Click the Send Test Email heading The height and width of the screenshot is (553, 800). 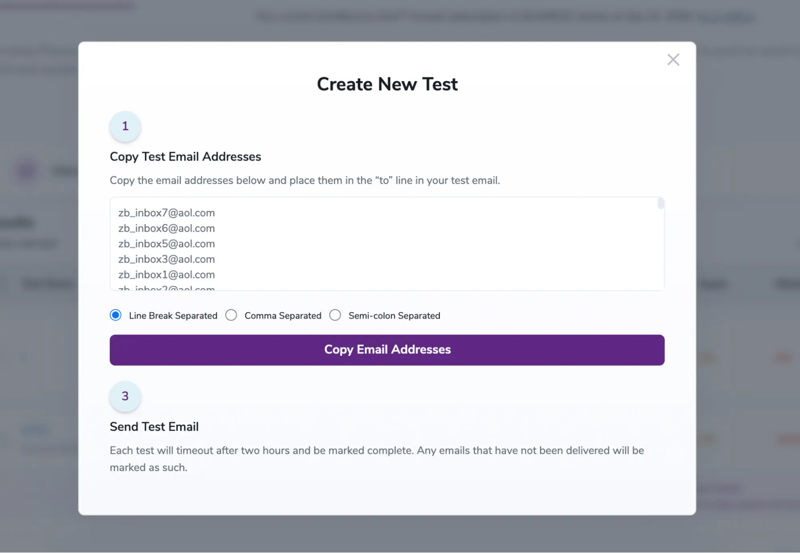point(154,427)
